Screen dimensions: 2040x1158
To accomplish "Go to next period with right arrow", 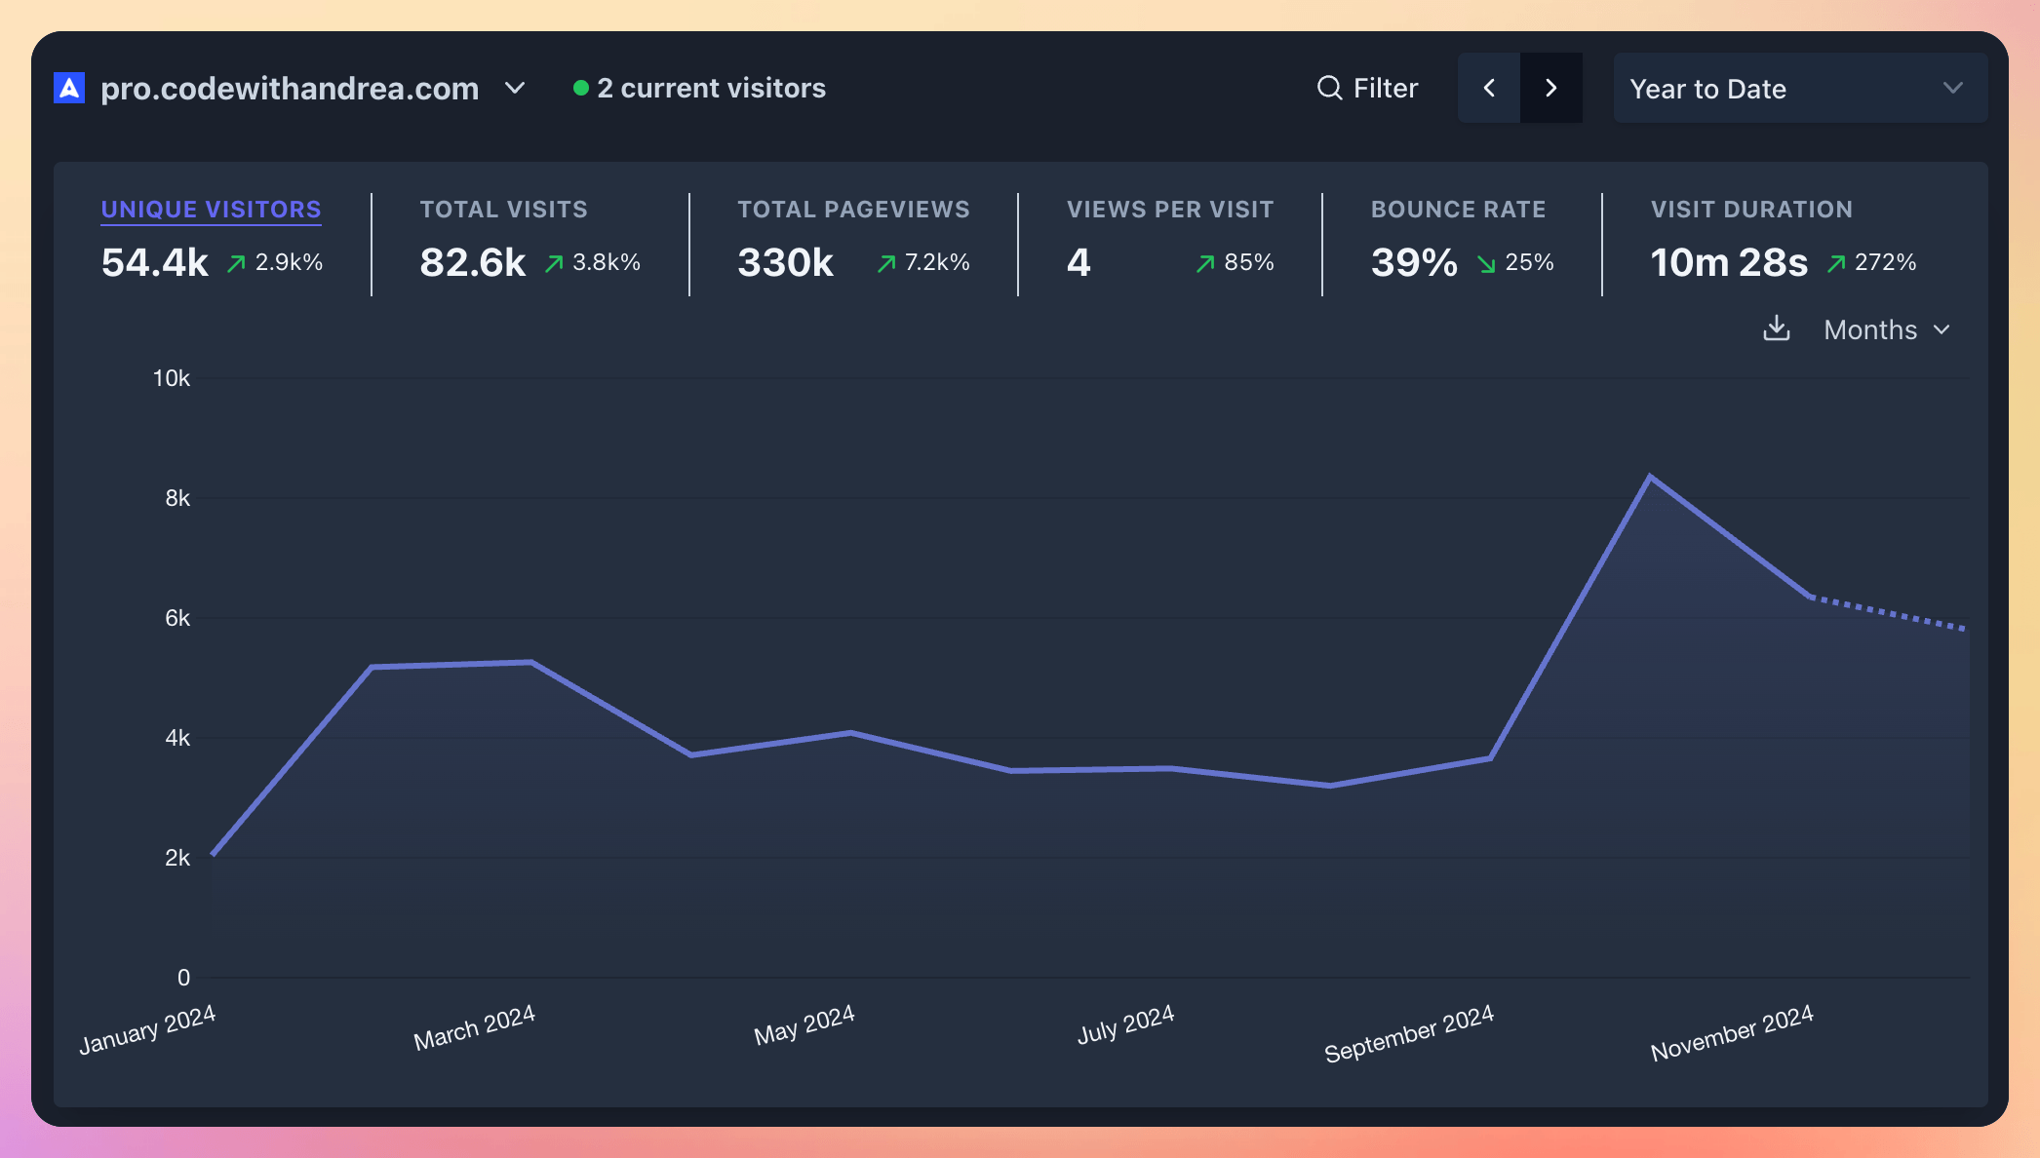I will (x=1551, y=88).
